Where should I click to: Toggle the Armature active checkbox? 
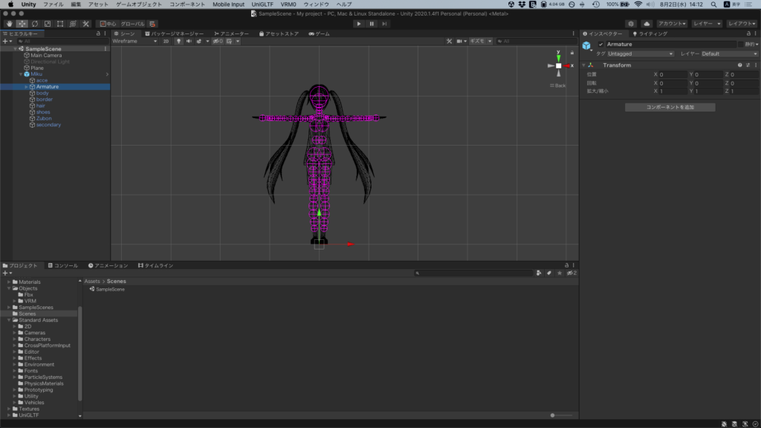tap(600, 45)
